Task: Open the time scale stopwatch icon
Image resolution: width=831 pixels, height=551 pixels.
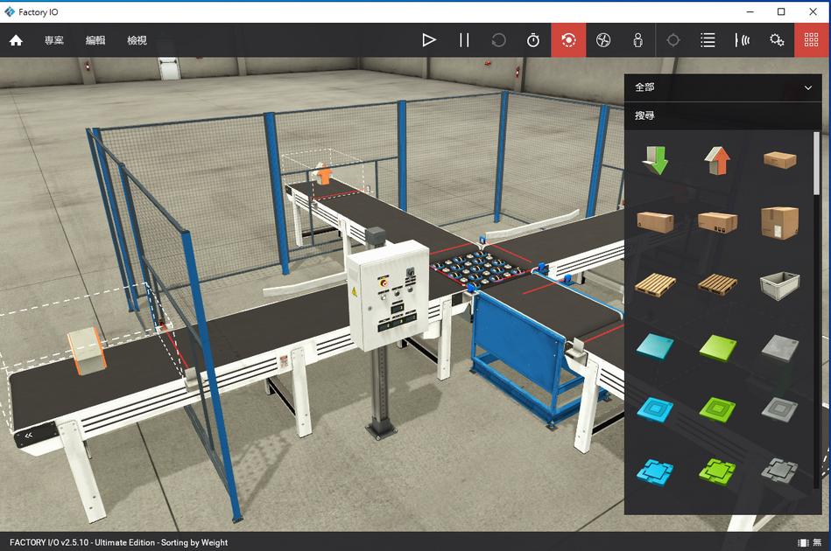Action: click(533, 40)
